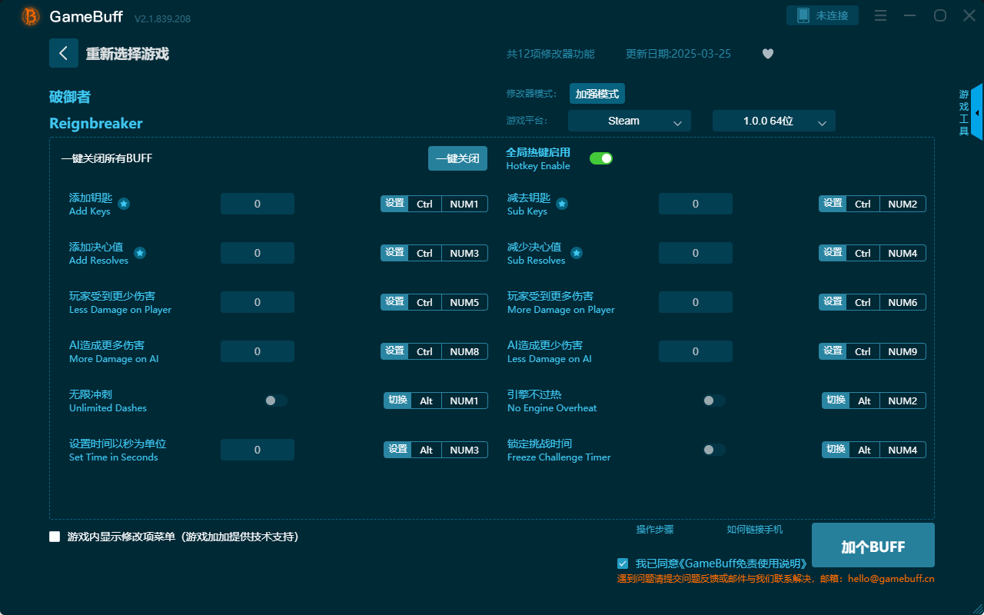Click the star icon beside Add Resolves

[x=140, y=253]
